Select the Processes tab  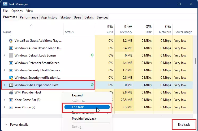point(10,17)
